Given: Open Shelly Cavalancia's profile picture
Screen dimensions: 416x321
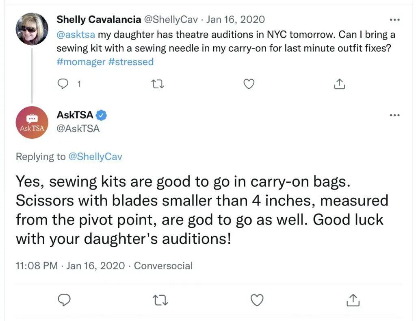Looking at the screenshot, I should tap(32, 29).
